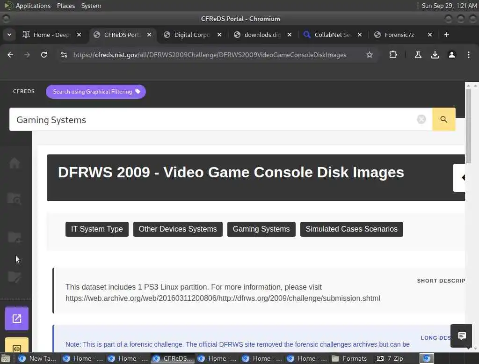479x364 pixels.
Task: Click the forward navigation arrow
Action: (27, 55)
